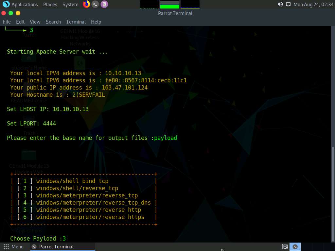Screen dimensions: 335x251
Task: Open the View menu
Action: click(x=35, y=22)
